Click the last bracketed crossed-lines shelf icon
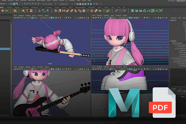The width and height of the screenshot is (186, 124). pos(161,11)
